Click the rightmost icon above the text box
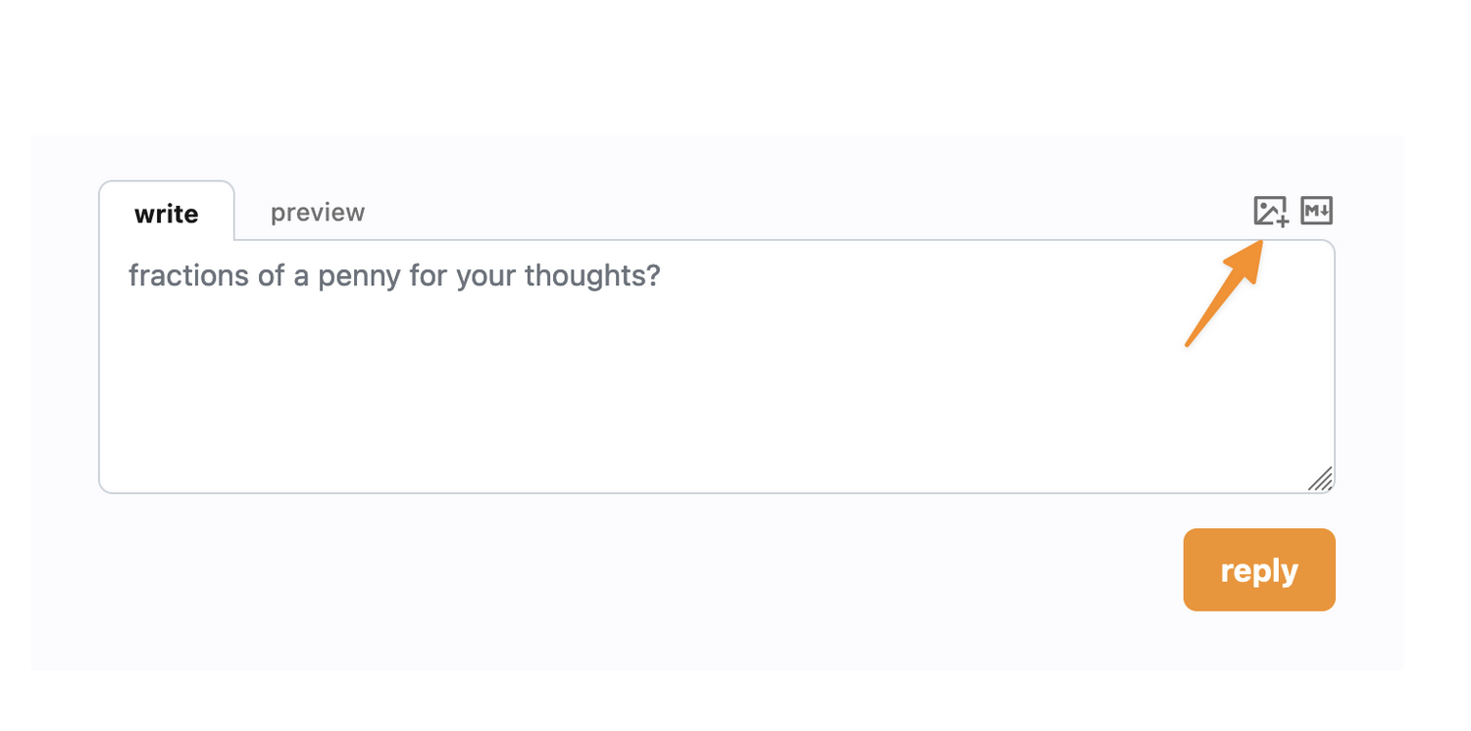The image size is (1471, 731). click(1316, 211)
